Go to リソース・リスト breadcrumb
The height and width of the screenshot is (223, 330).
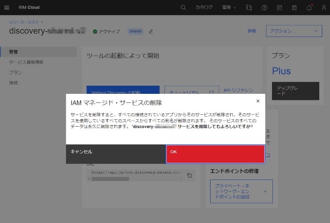coord(24,22)
